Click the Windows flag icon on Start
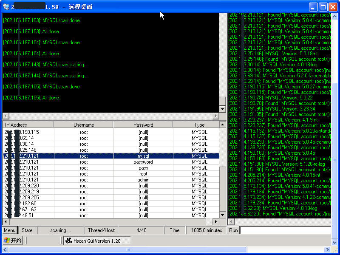Screen dimensions: 340x255 [7, 241]
